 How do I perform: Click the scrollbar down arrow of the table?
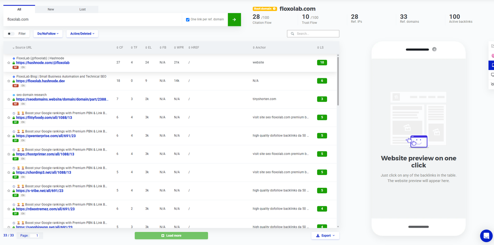pyautogui.click(x=338, y=227)
